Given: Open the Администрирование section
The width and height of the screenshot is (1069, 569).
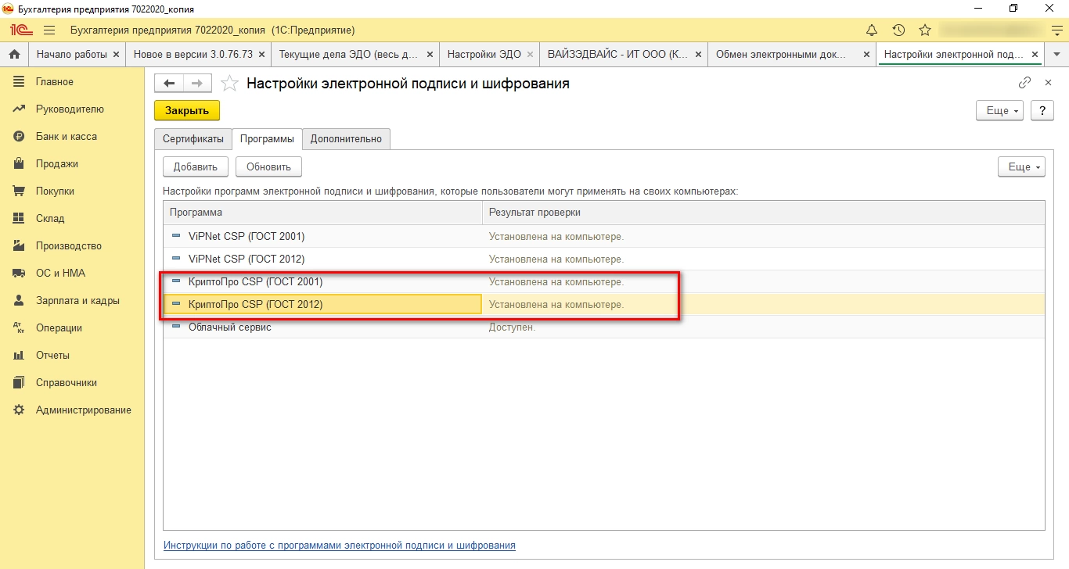Looking at the screenshot, I should point(84,410).
